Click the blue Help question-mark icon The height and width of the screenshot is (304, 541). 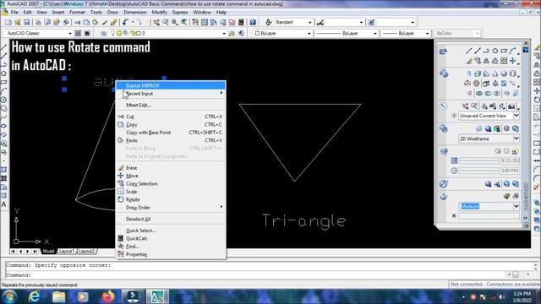253,23
